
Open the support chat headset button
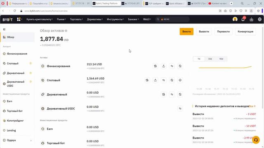[x=256, y=140]
